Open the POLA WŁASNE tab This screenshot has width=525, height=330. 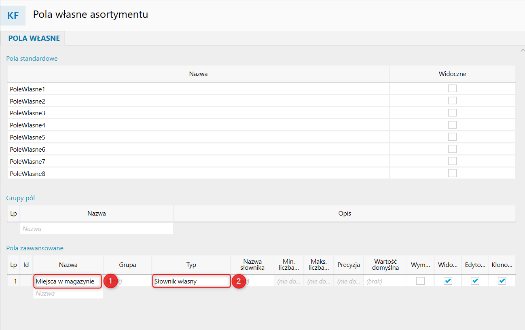tap(34, 38)
